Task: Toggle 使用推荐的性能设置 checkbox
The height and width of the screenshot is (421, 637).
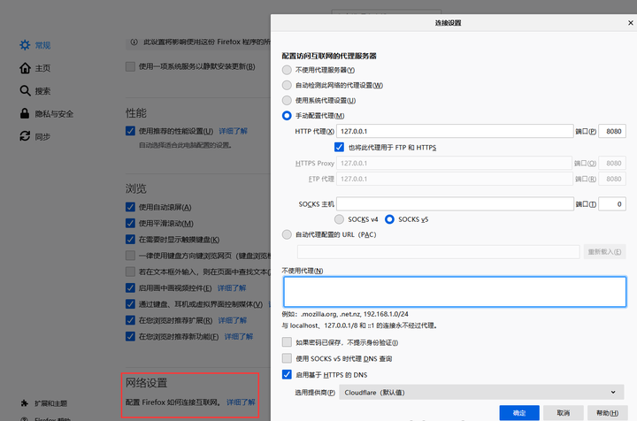Action: click(x=130, y=131)
